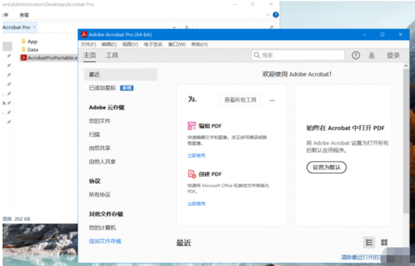Switch to the 工具 tab
The image size is (415, 266).
tap(112, 55)
